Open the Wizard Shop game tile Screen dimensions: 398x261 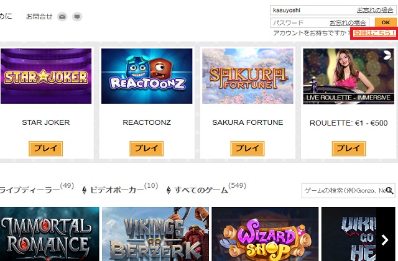click(265, 234)
